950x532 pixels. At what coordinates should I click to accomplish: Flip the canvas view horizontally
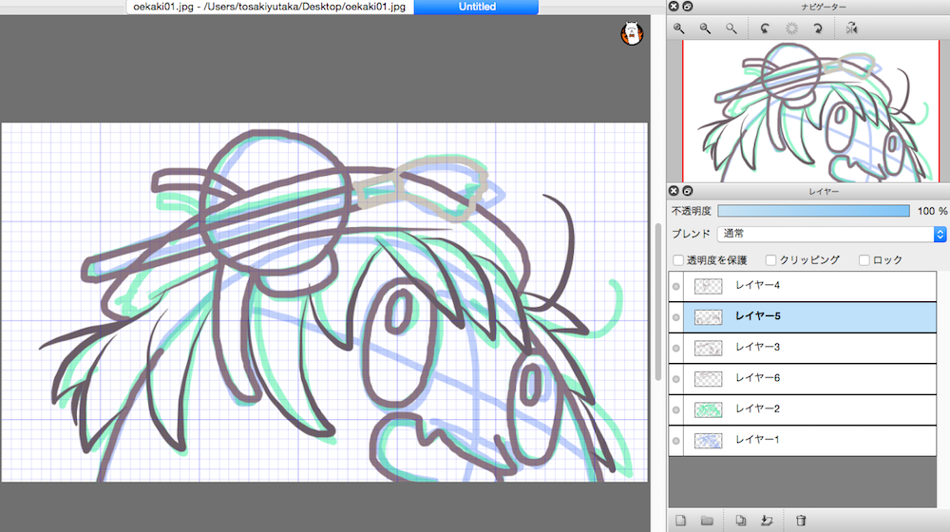click(851, 28)
